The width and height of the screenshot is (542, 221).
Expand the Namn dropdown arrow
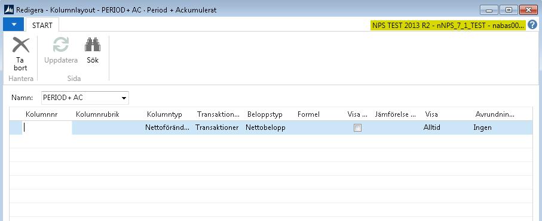(124, 98)
